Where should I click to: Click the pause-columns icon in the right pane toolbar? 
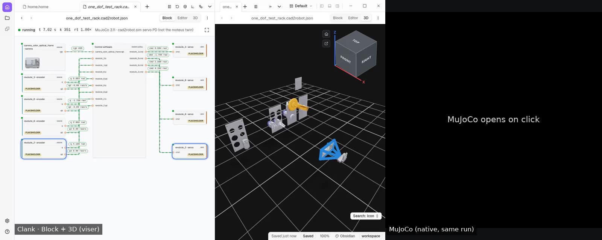coord(256,7)
